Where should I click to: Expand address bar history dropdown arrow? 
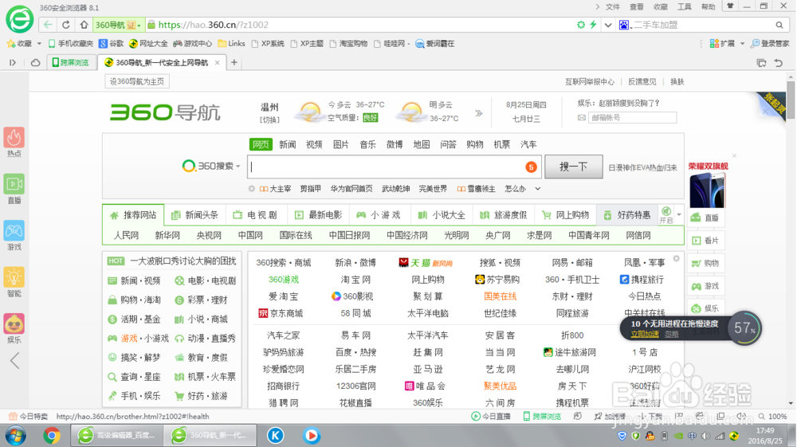608,25
